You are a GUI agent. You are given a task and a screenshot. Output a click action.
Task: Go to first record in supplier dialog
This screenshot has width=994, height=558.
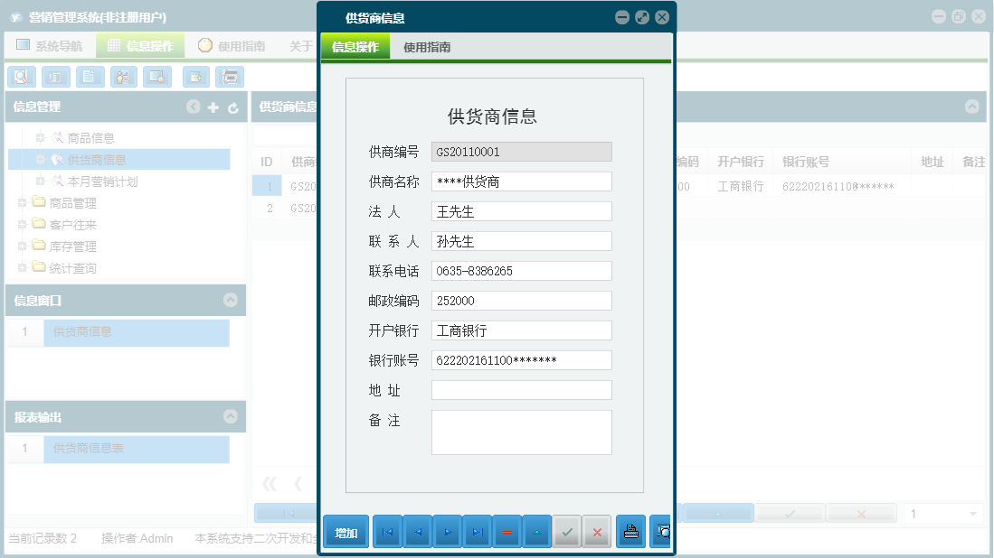387,533
